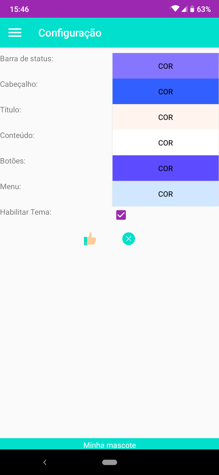Tap the Wi-Fi signal icon
This screenshot has width=219, height=475.
tap(175, 9)
